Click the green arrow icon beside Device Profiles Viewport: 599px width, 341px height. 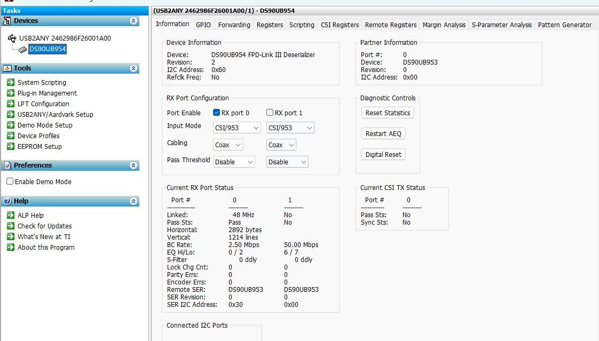click(11, 136)
